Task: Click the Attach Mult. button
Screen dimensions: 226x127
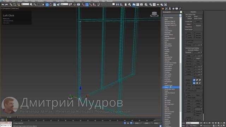Action: [x=189, y=27]
